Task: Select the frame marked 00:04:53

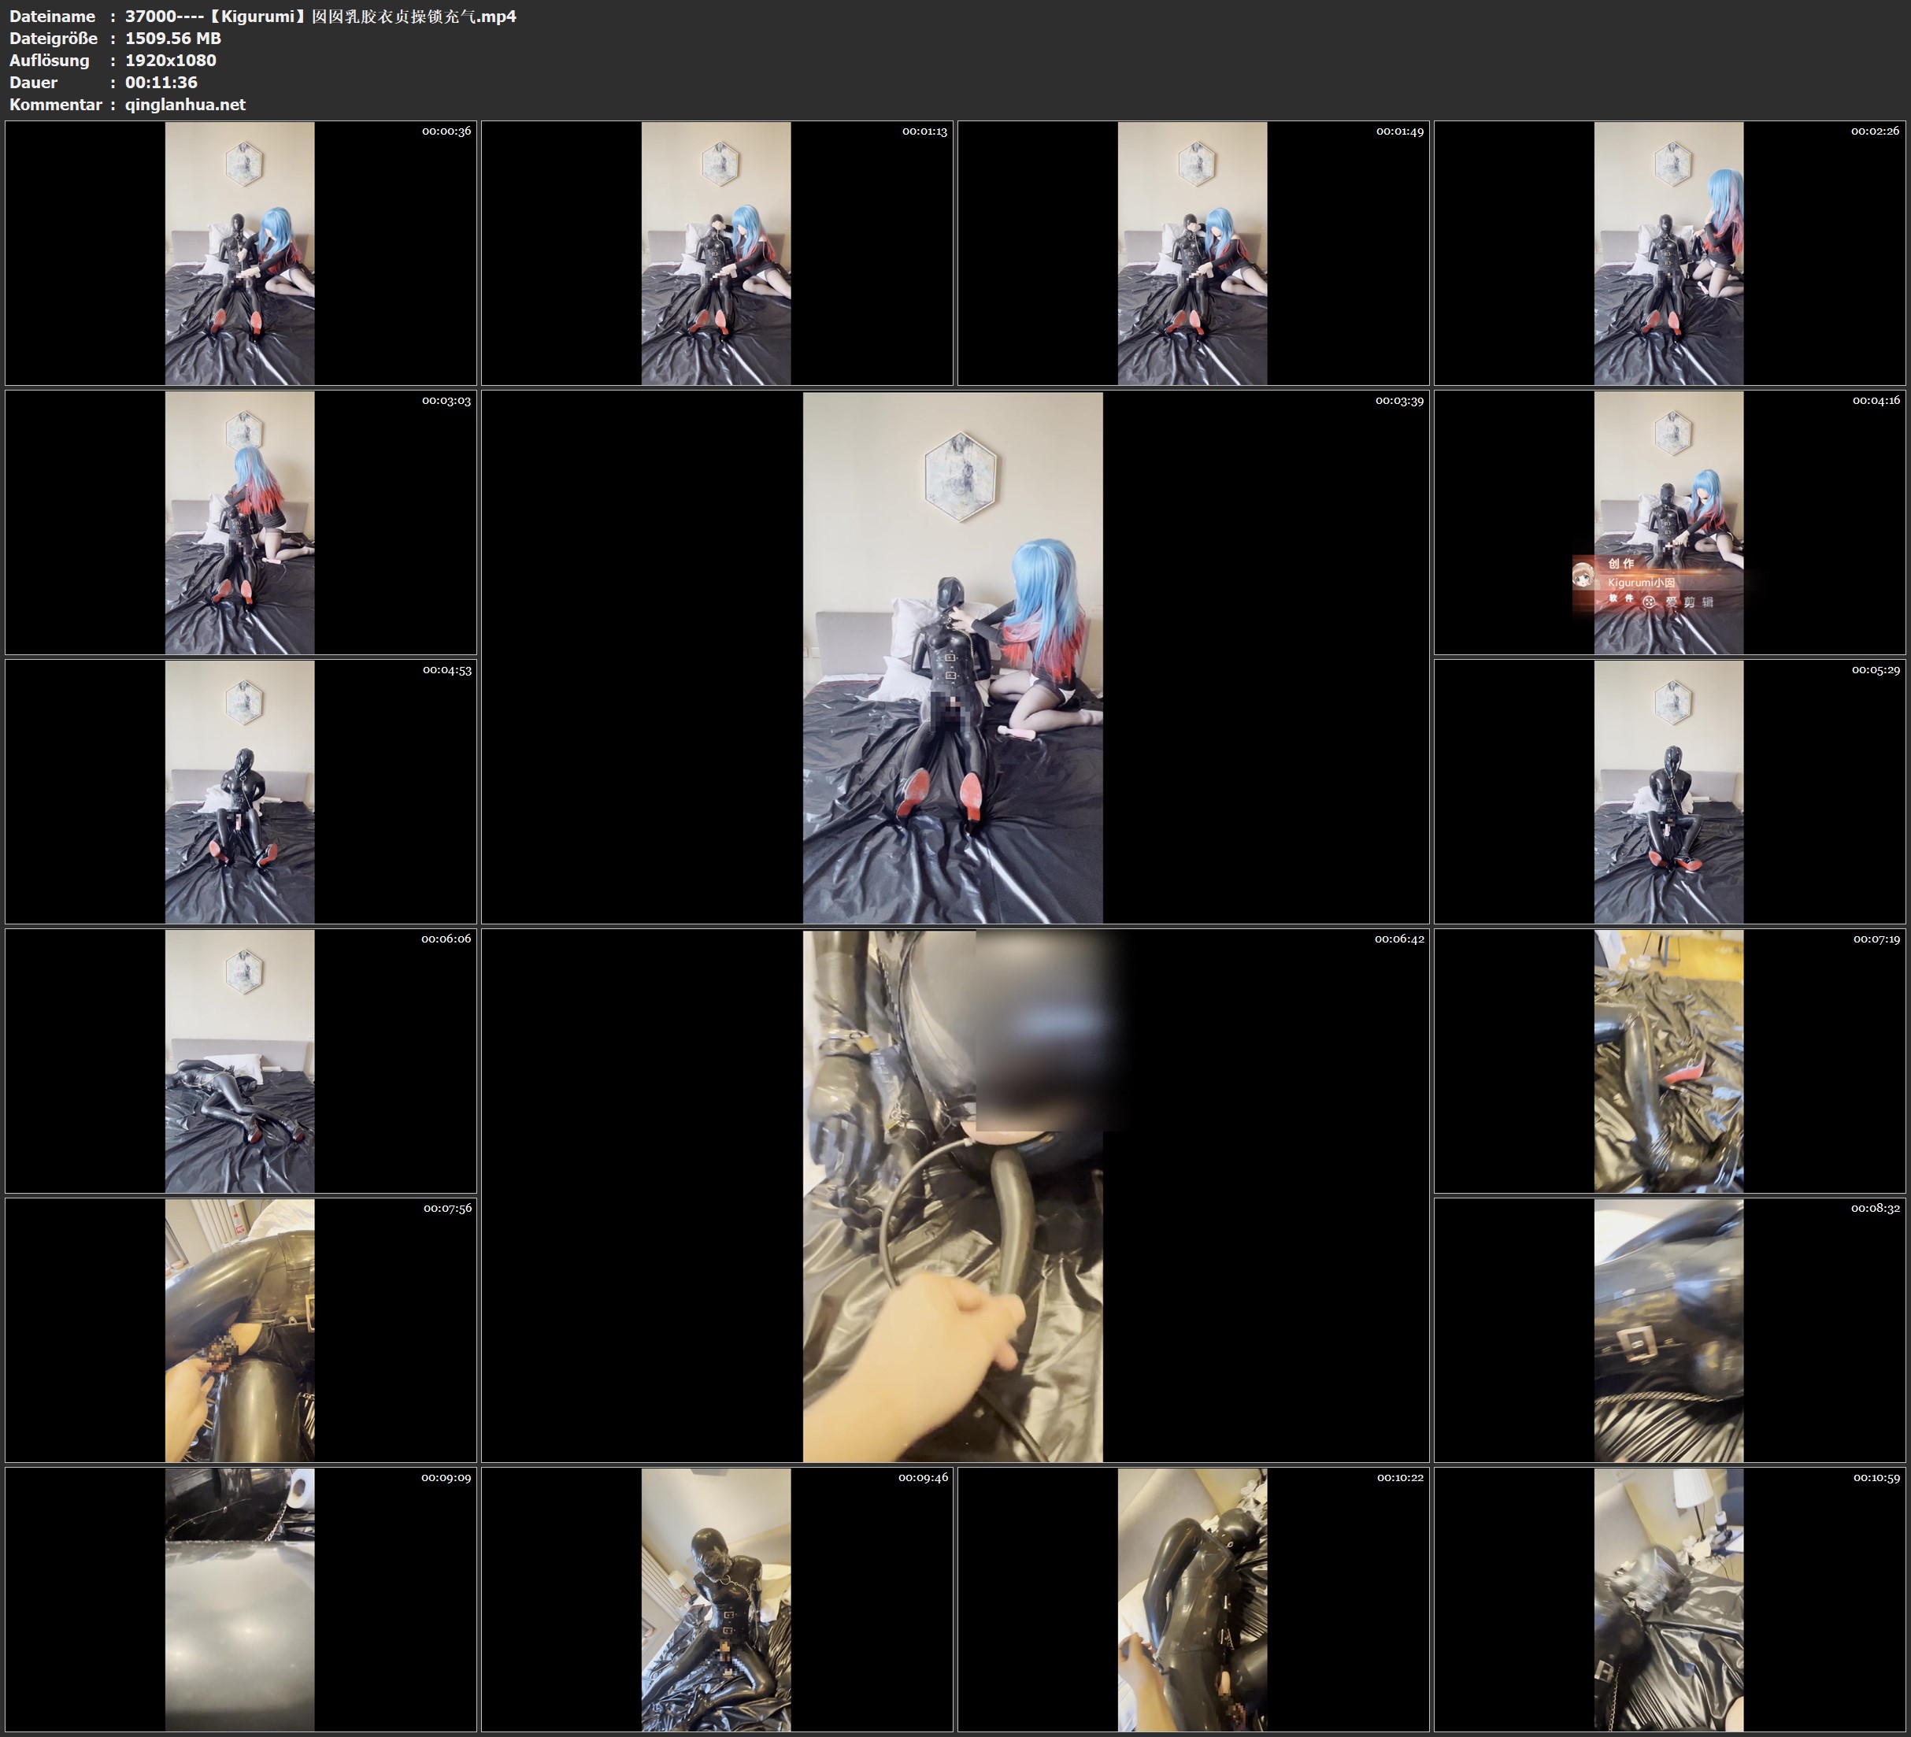Action: point(240,791)
